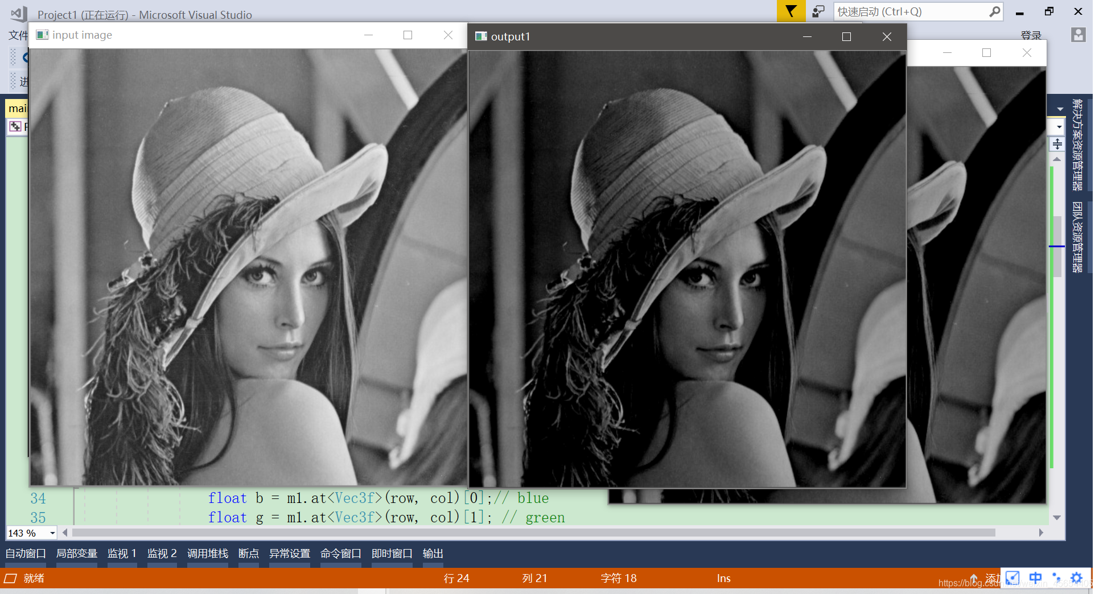Image resolution: width=1099 pixels, height=594 pixels.
Task: Switch to the 自动窗口 tab
Action: (x=26, y=554)
